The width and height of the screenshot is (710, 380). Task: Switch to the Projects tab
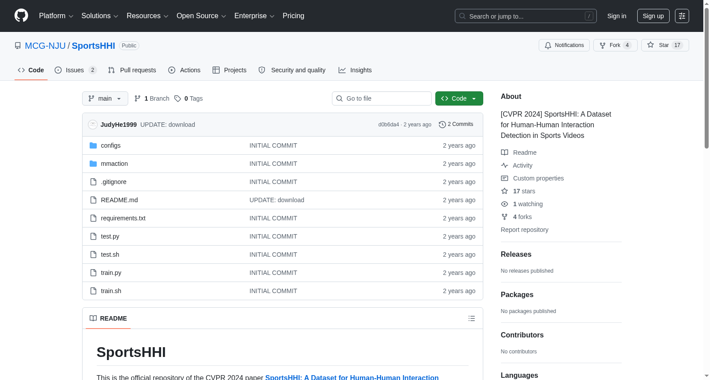coord(229,70)
